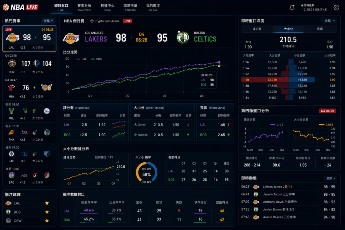Click the 目前總分: 193 label
This screenshot has height=230, width=345.
click(104, 157)
